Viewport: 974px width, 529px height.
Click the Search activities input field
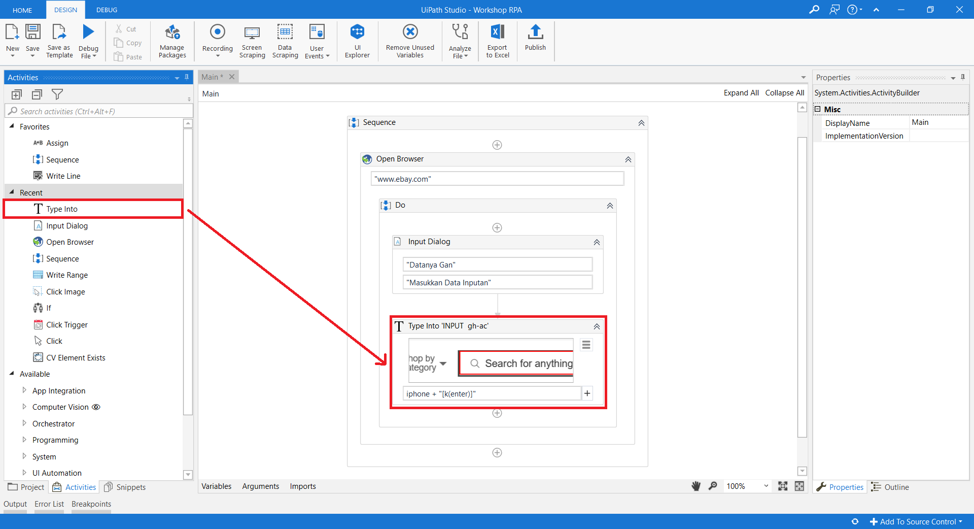pos(101,111)
